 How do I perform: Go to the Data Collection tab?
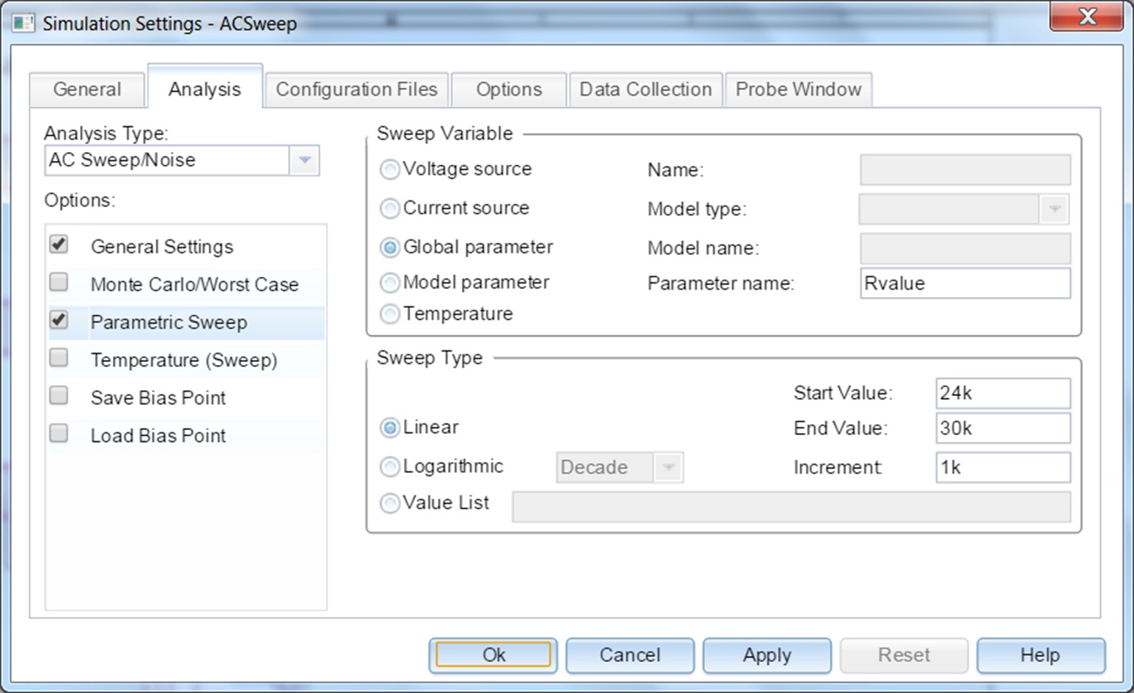(x=645, y=89)
